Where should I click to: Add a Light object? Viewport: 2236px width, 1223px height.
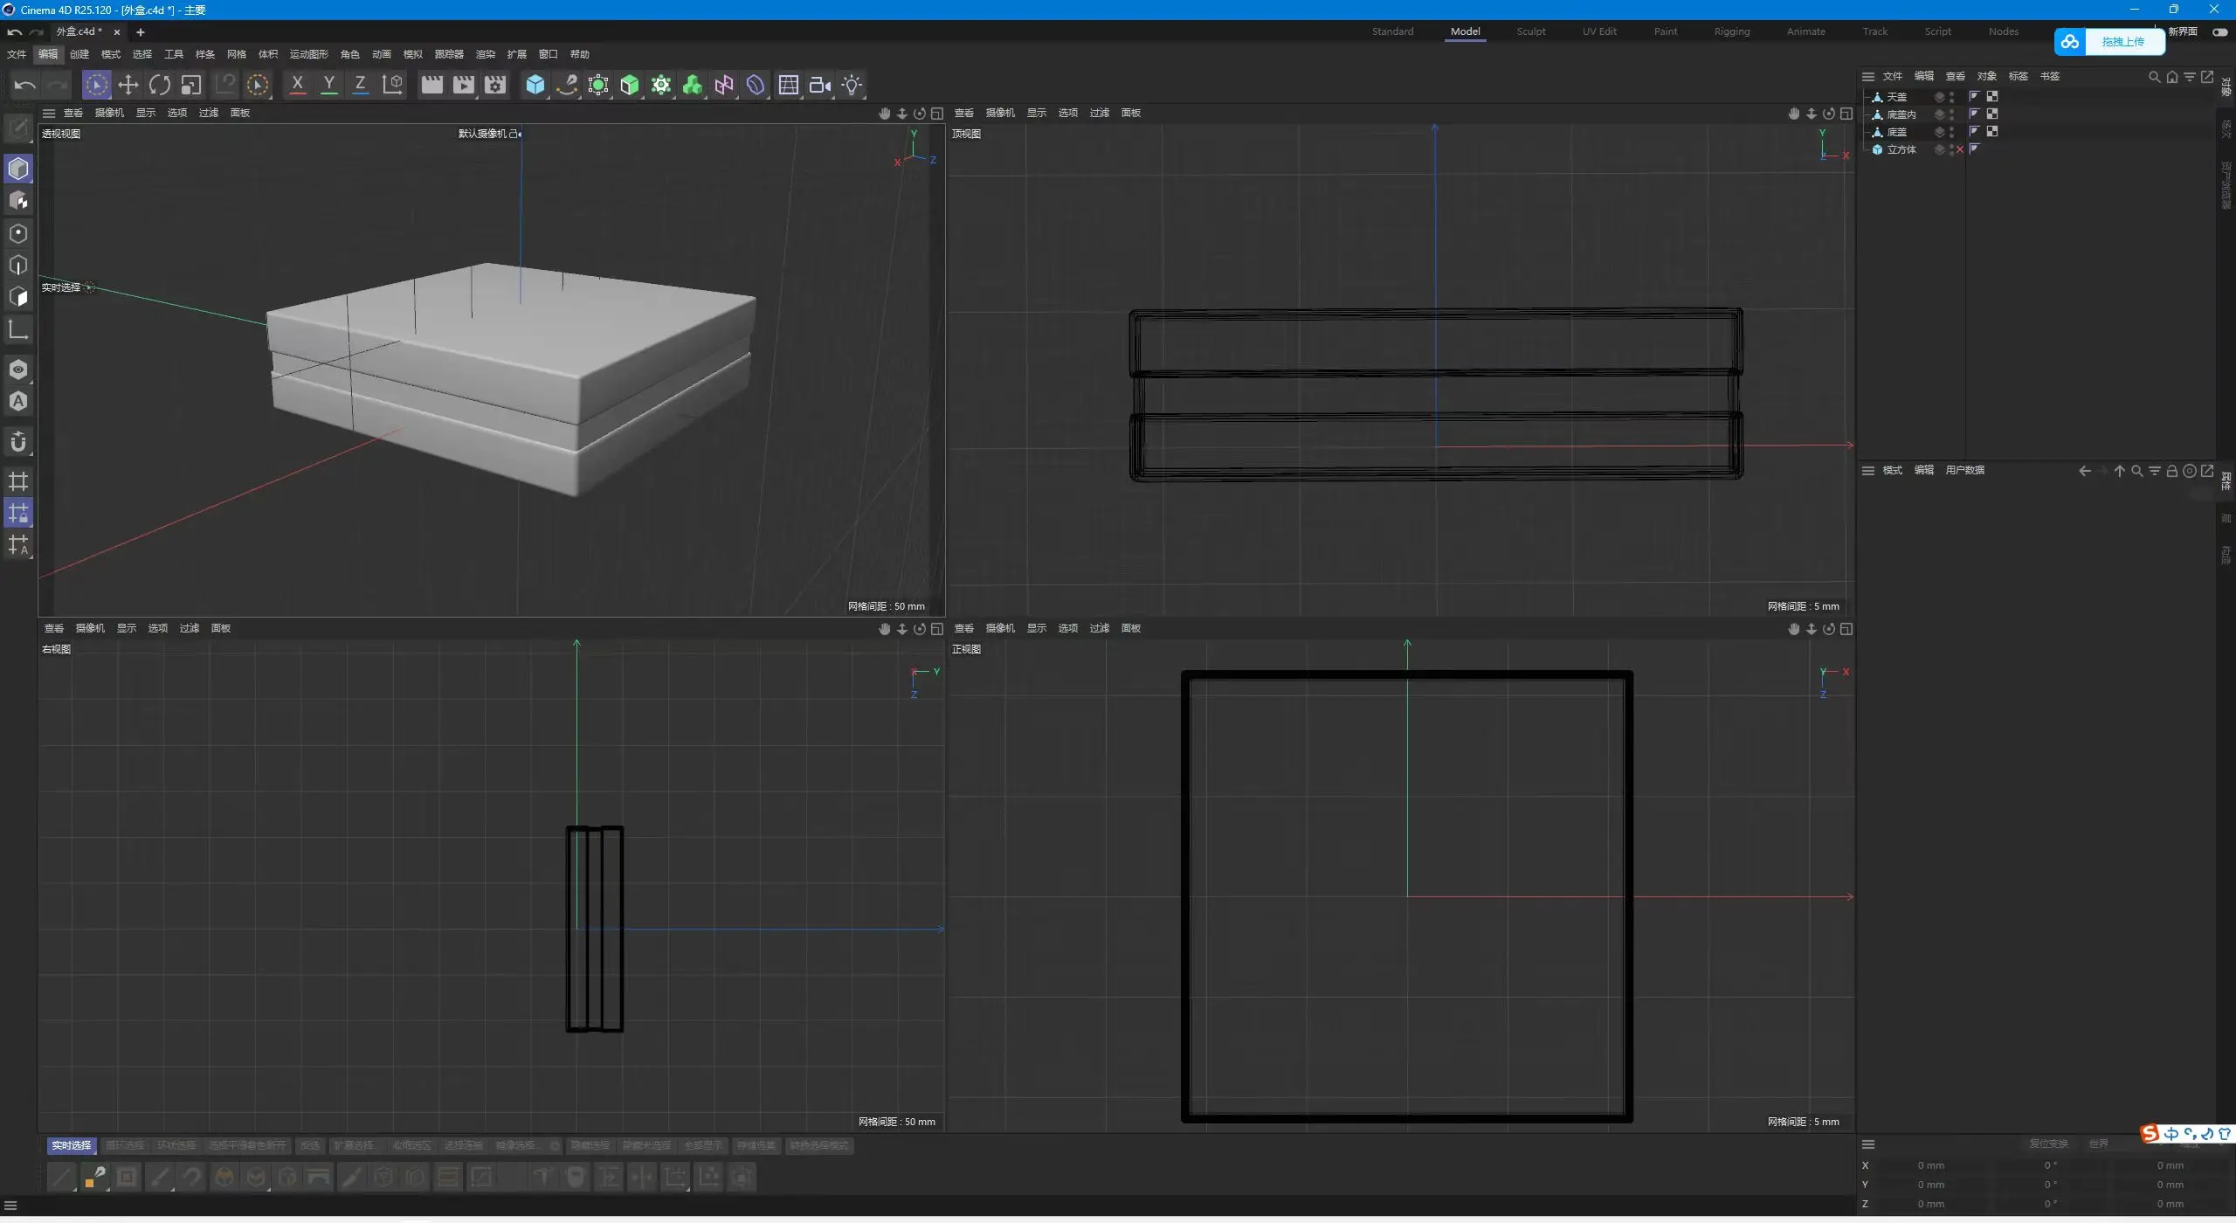tap(852, 85)
